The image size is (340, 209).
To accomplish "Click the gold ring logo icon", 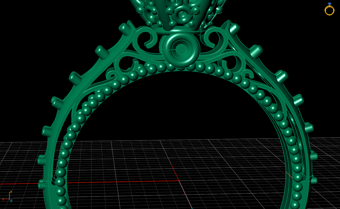I will tap(330, 10).
